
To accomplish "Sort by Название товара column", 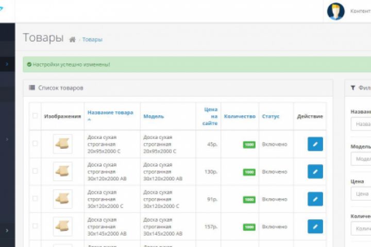I will (x=110, y=113).
